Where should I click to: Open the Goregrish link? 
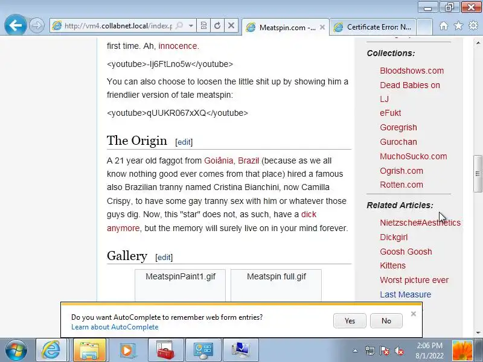point(398,127)
